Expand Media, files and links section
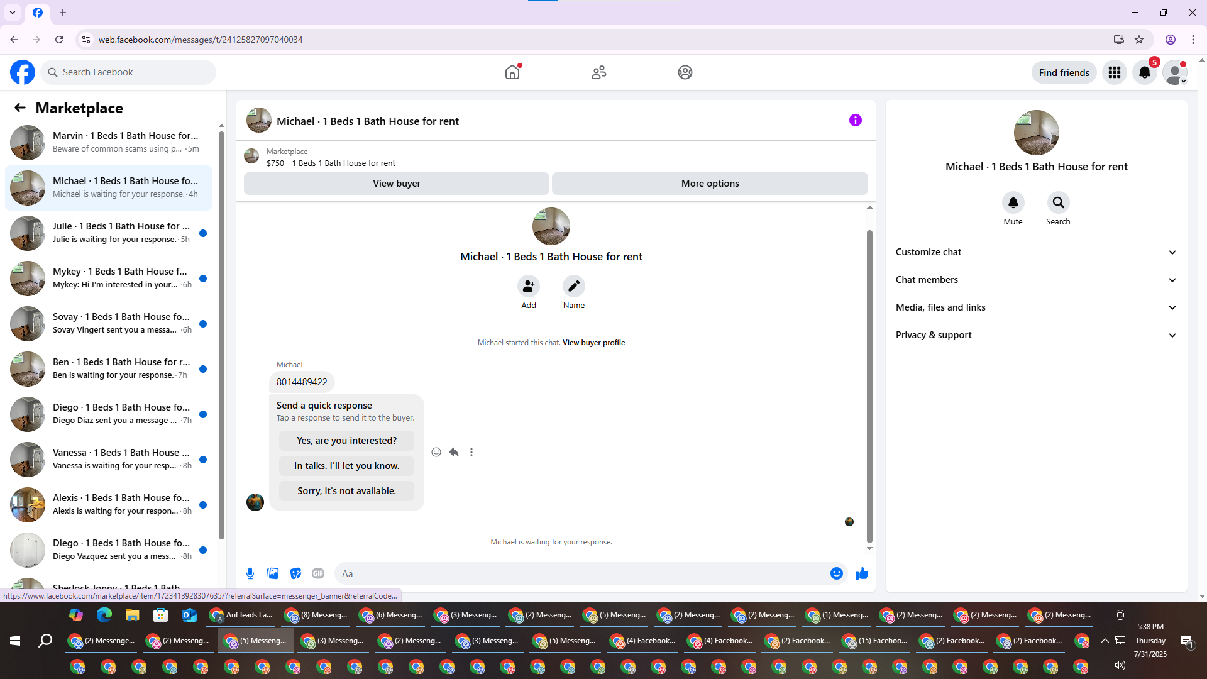Viewport: 1207px width, 679px height. (x=1035, y=307)
